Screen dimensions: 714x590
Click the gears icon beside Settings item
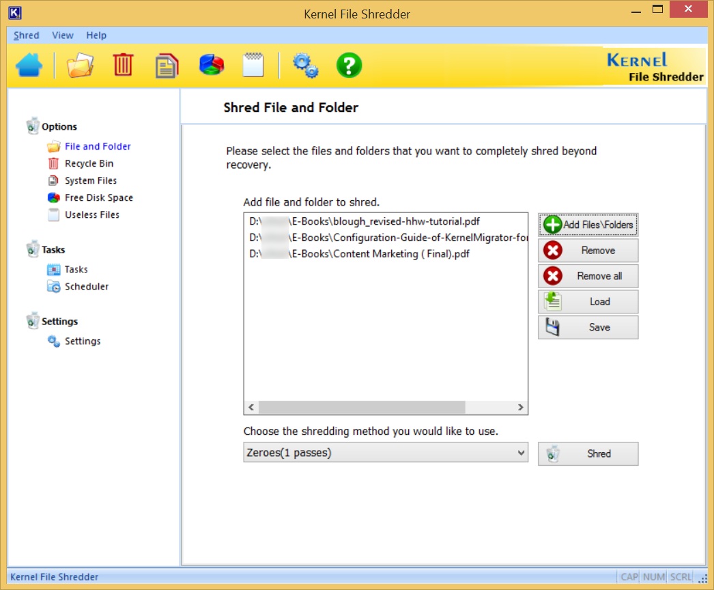[x=54, y=341]
